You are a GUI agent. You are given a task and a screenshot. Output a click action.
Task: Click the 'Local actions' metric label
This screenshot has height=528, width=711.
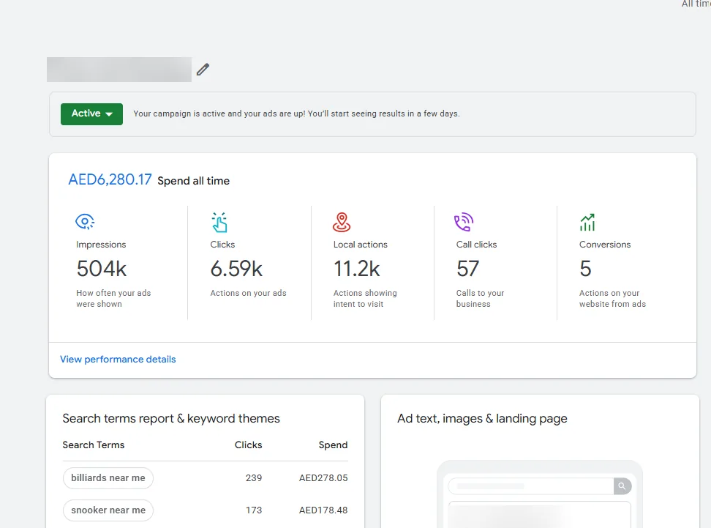361,245
